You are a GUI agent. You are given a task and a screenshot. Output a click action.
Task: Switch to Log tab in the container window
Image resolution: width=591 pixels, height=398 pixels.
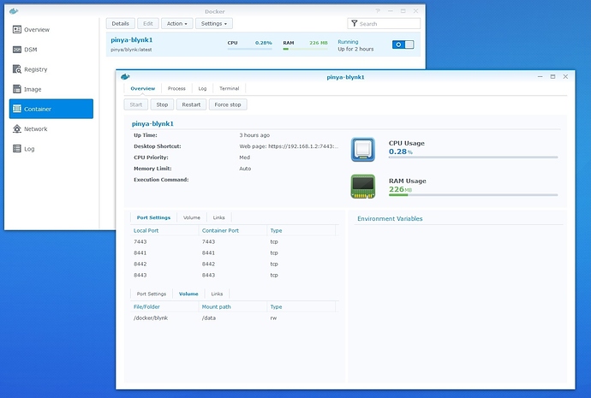(202, 88)
